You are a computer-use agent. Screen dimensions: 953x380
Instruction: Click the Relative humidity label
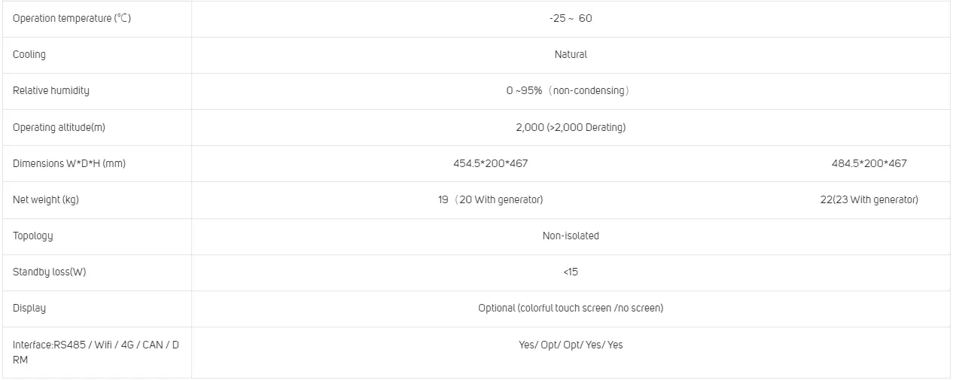[51, 90]
